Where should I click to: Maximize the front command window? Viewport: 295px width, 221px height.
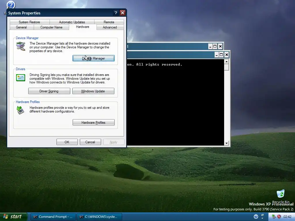point(222,55)
